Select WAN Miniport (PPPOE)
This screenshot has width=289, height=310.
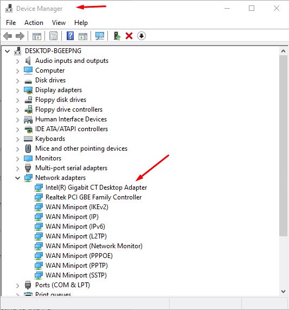point(79,256)
